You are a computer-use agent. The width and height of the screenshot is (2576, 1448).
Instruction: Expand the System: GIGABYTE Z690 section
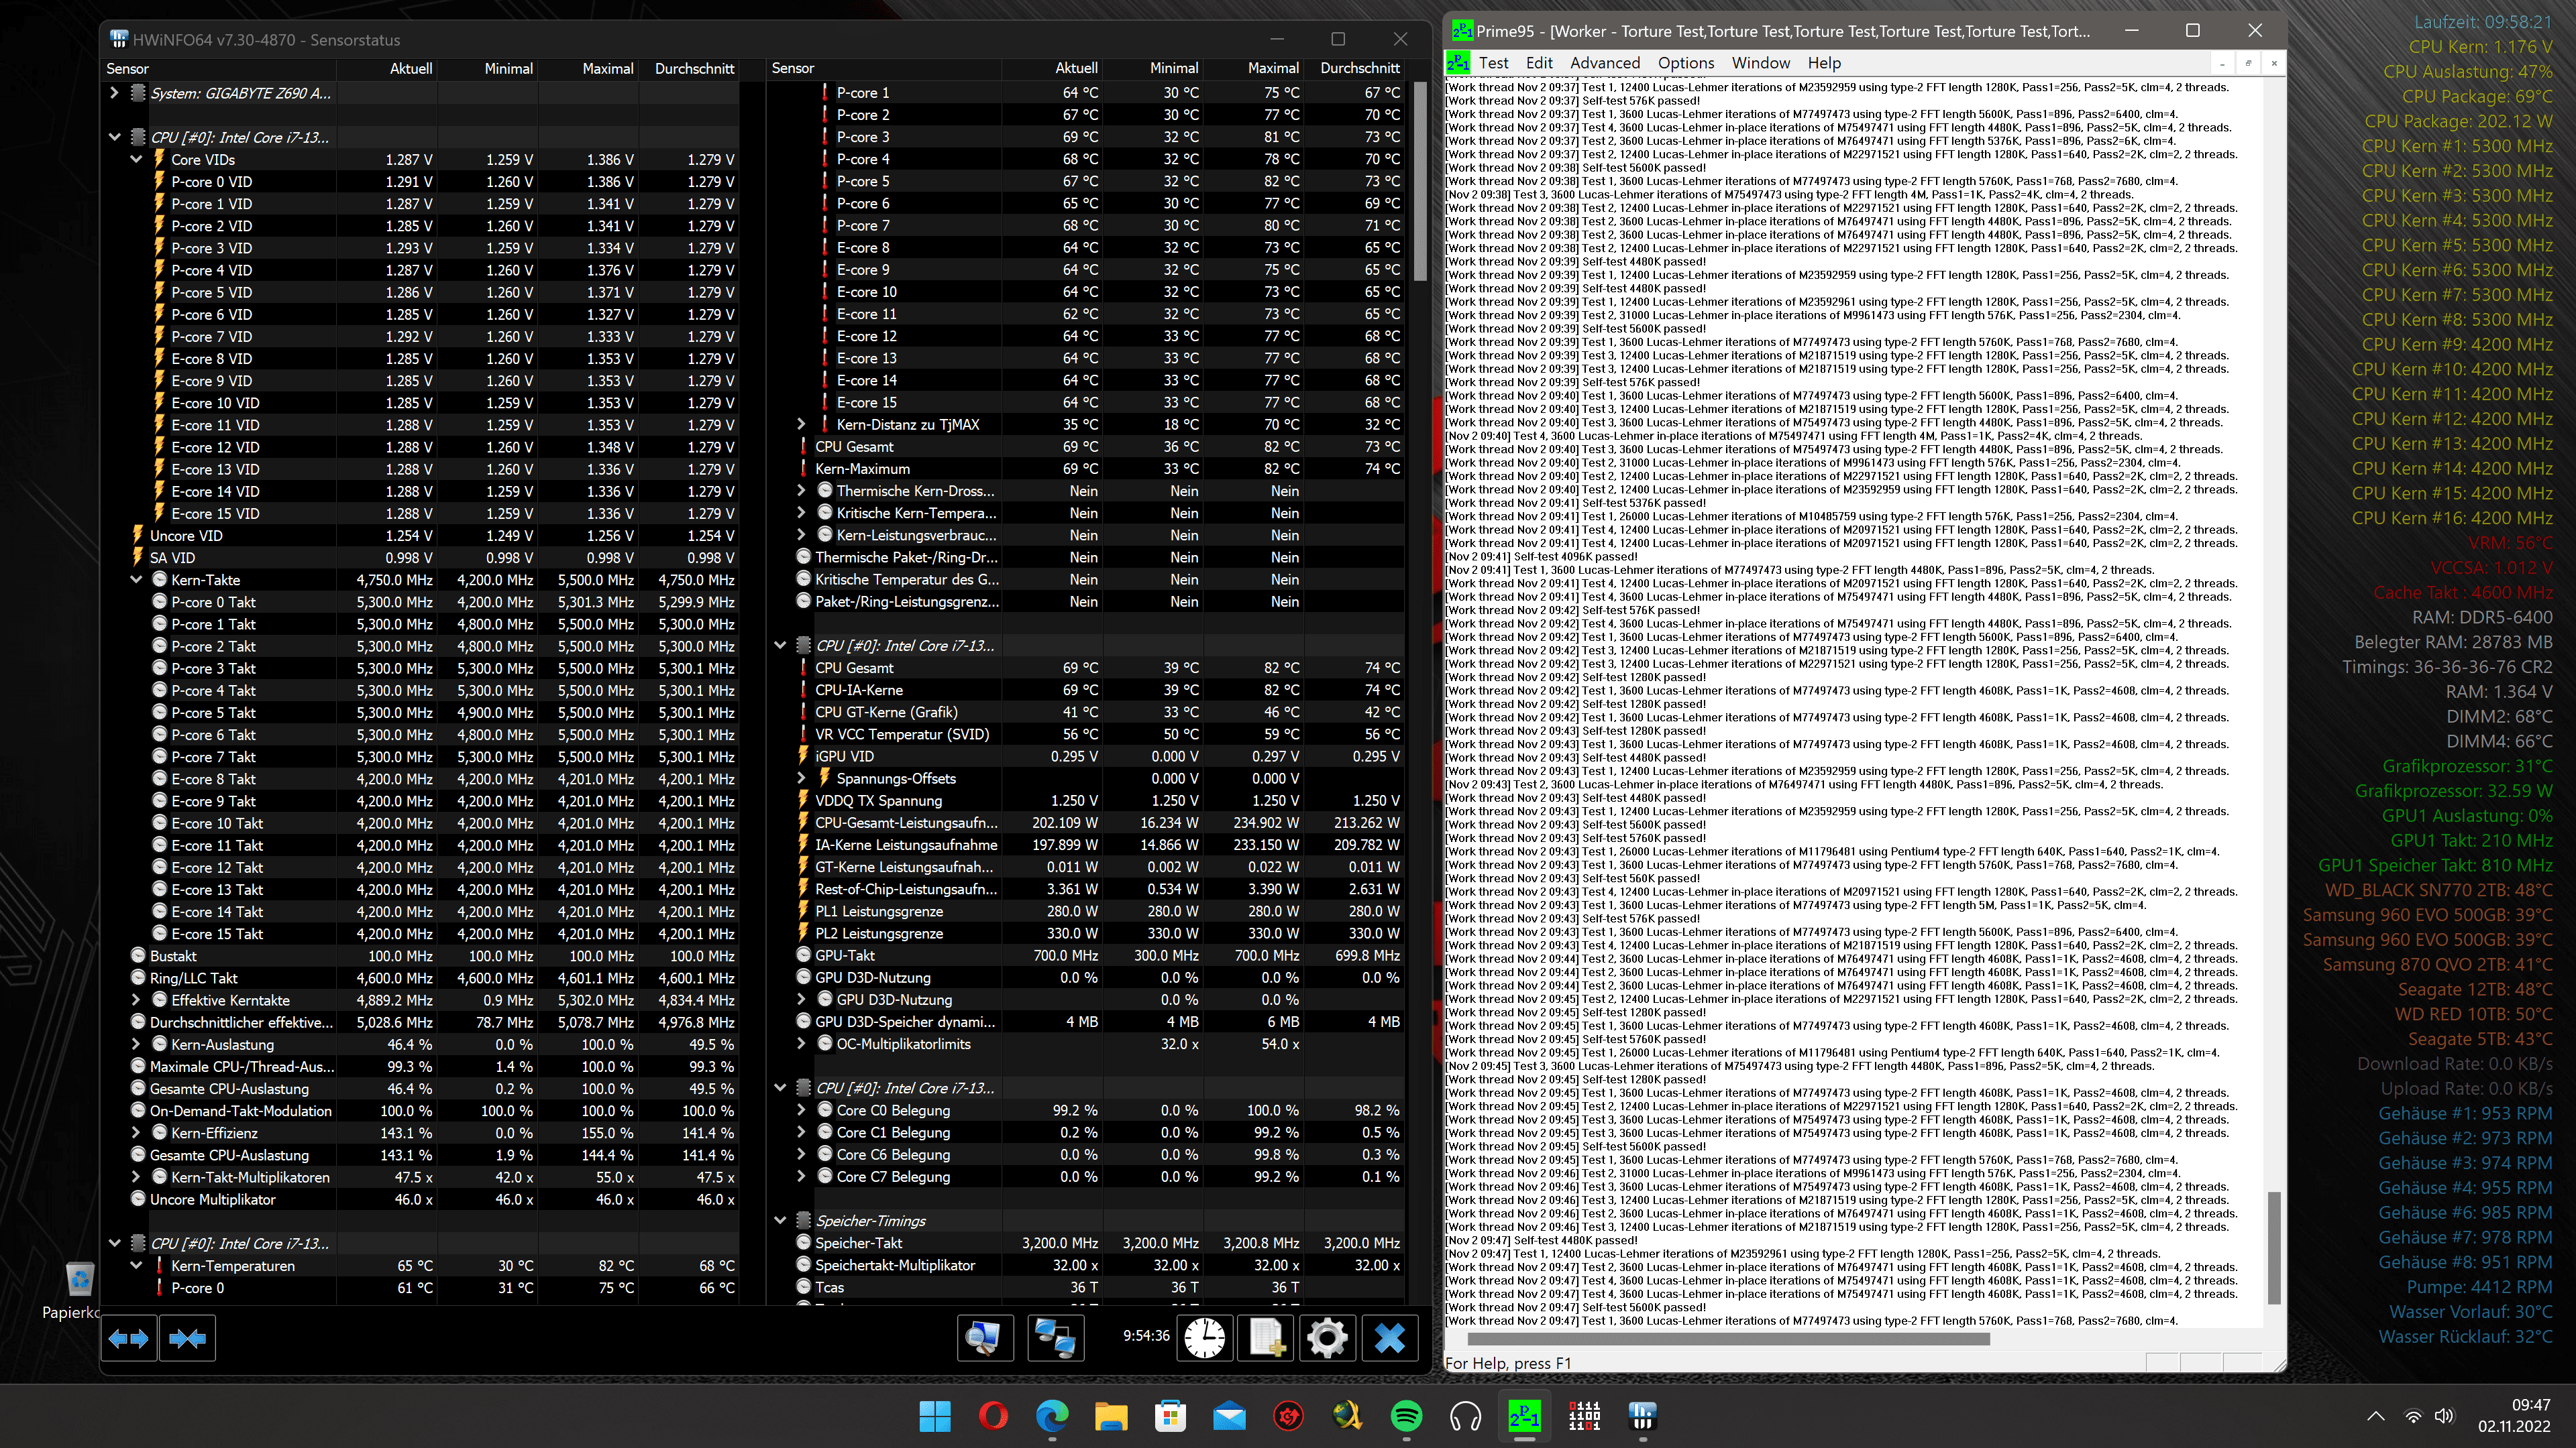point(114,93)
